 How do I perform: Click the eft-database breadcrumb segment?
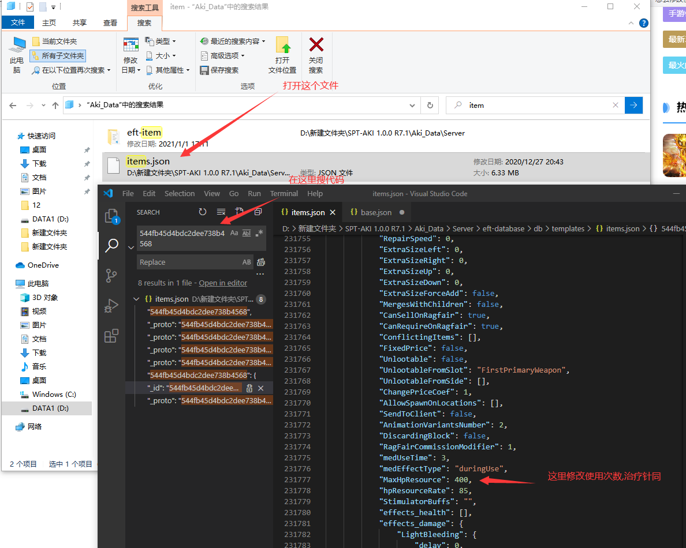tap(504, 228)
